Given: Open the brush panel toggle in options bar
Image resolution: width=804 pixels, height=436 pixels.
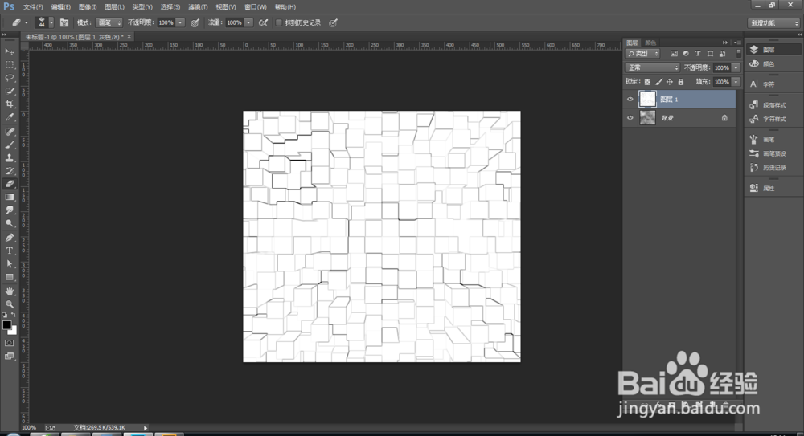Looking at the screenshot, I should (64, 22).
